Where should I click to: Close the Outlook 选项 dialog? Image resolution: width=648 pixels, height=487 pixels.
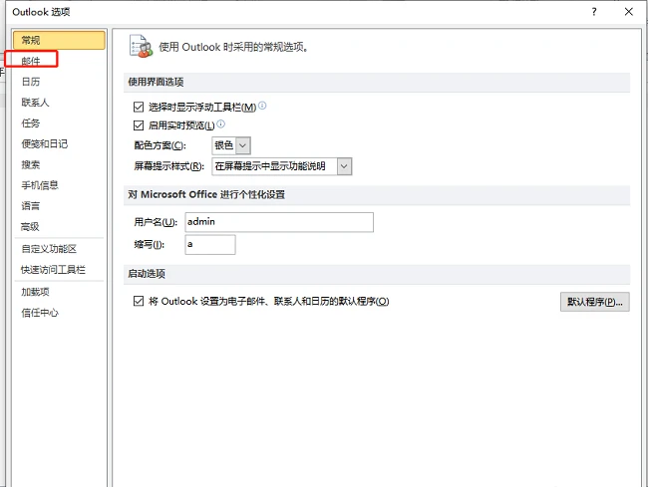[629, 12]
